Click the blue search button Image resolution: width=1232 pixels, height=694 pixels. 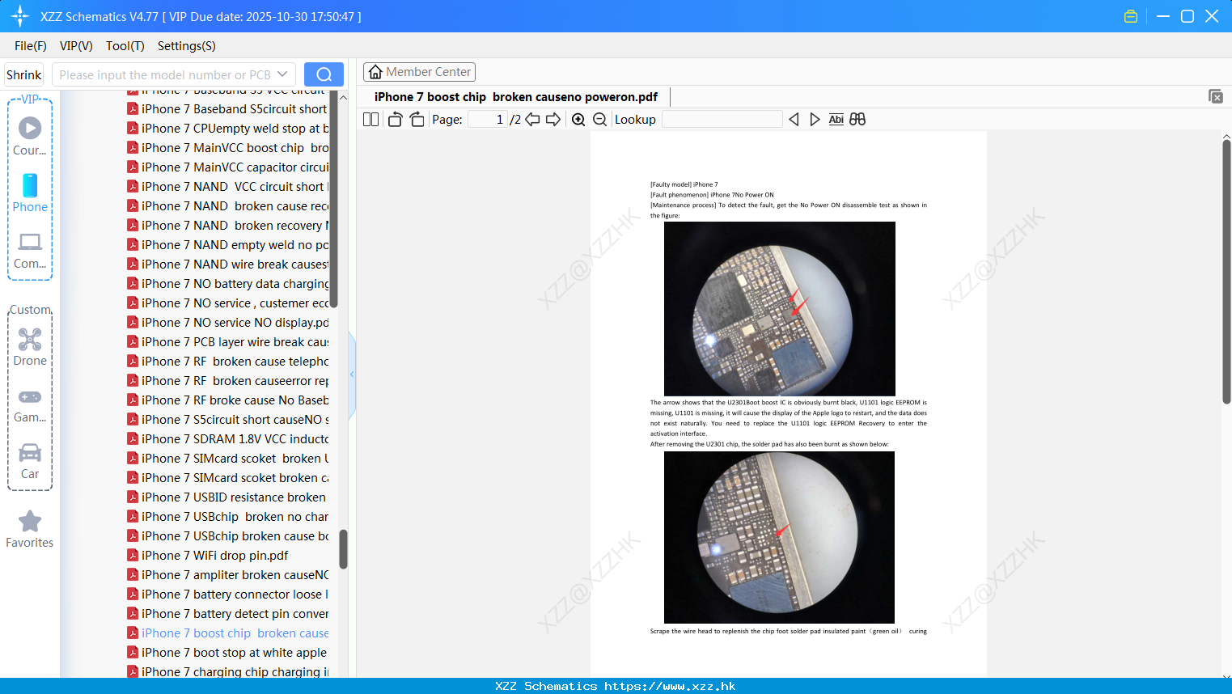pyautogui.click(x=324, y=74)
